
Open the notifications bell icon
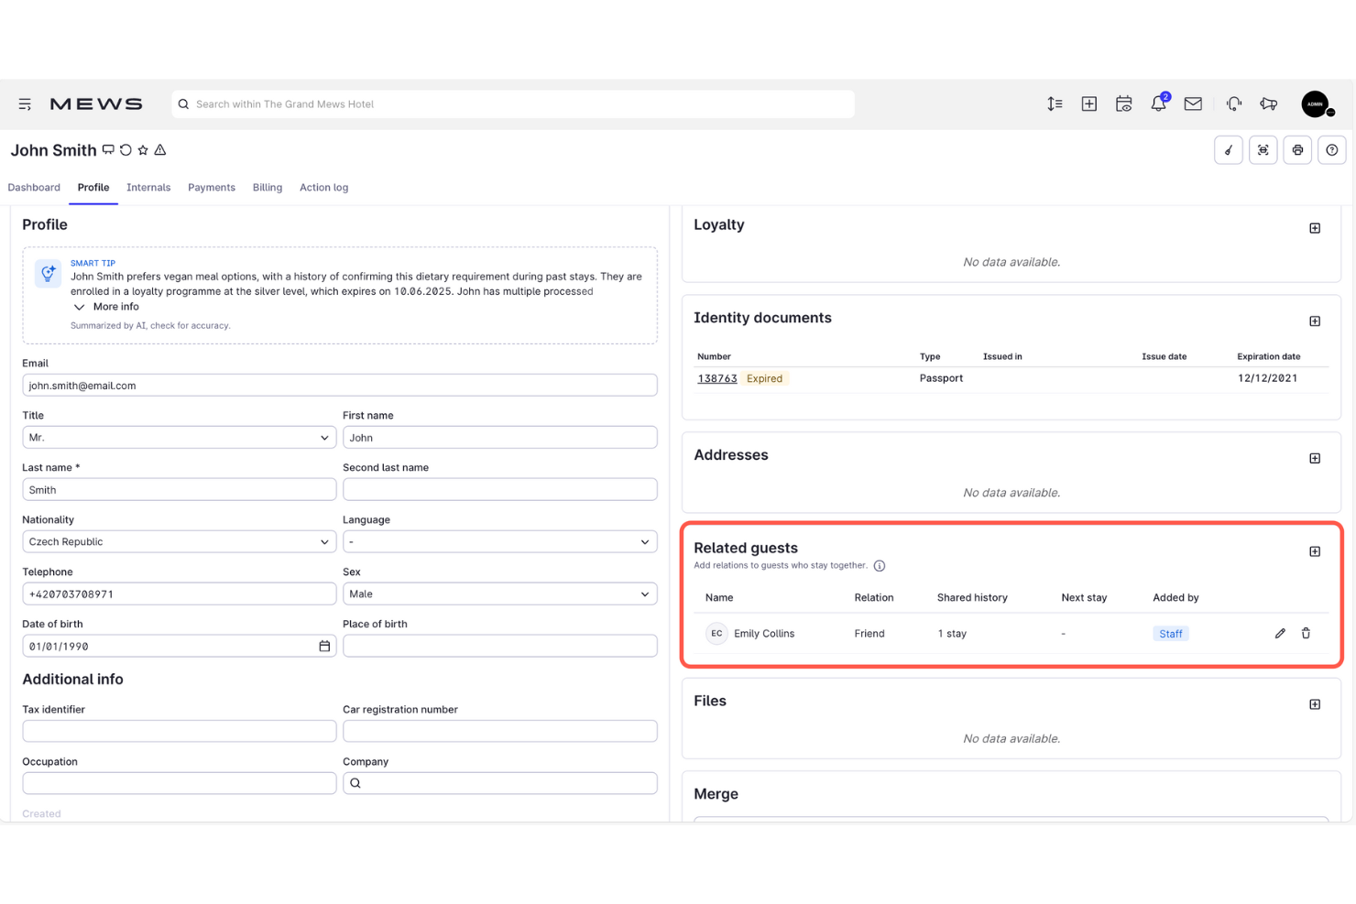pos(1158,103)
